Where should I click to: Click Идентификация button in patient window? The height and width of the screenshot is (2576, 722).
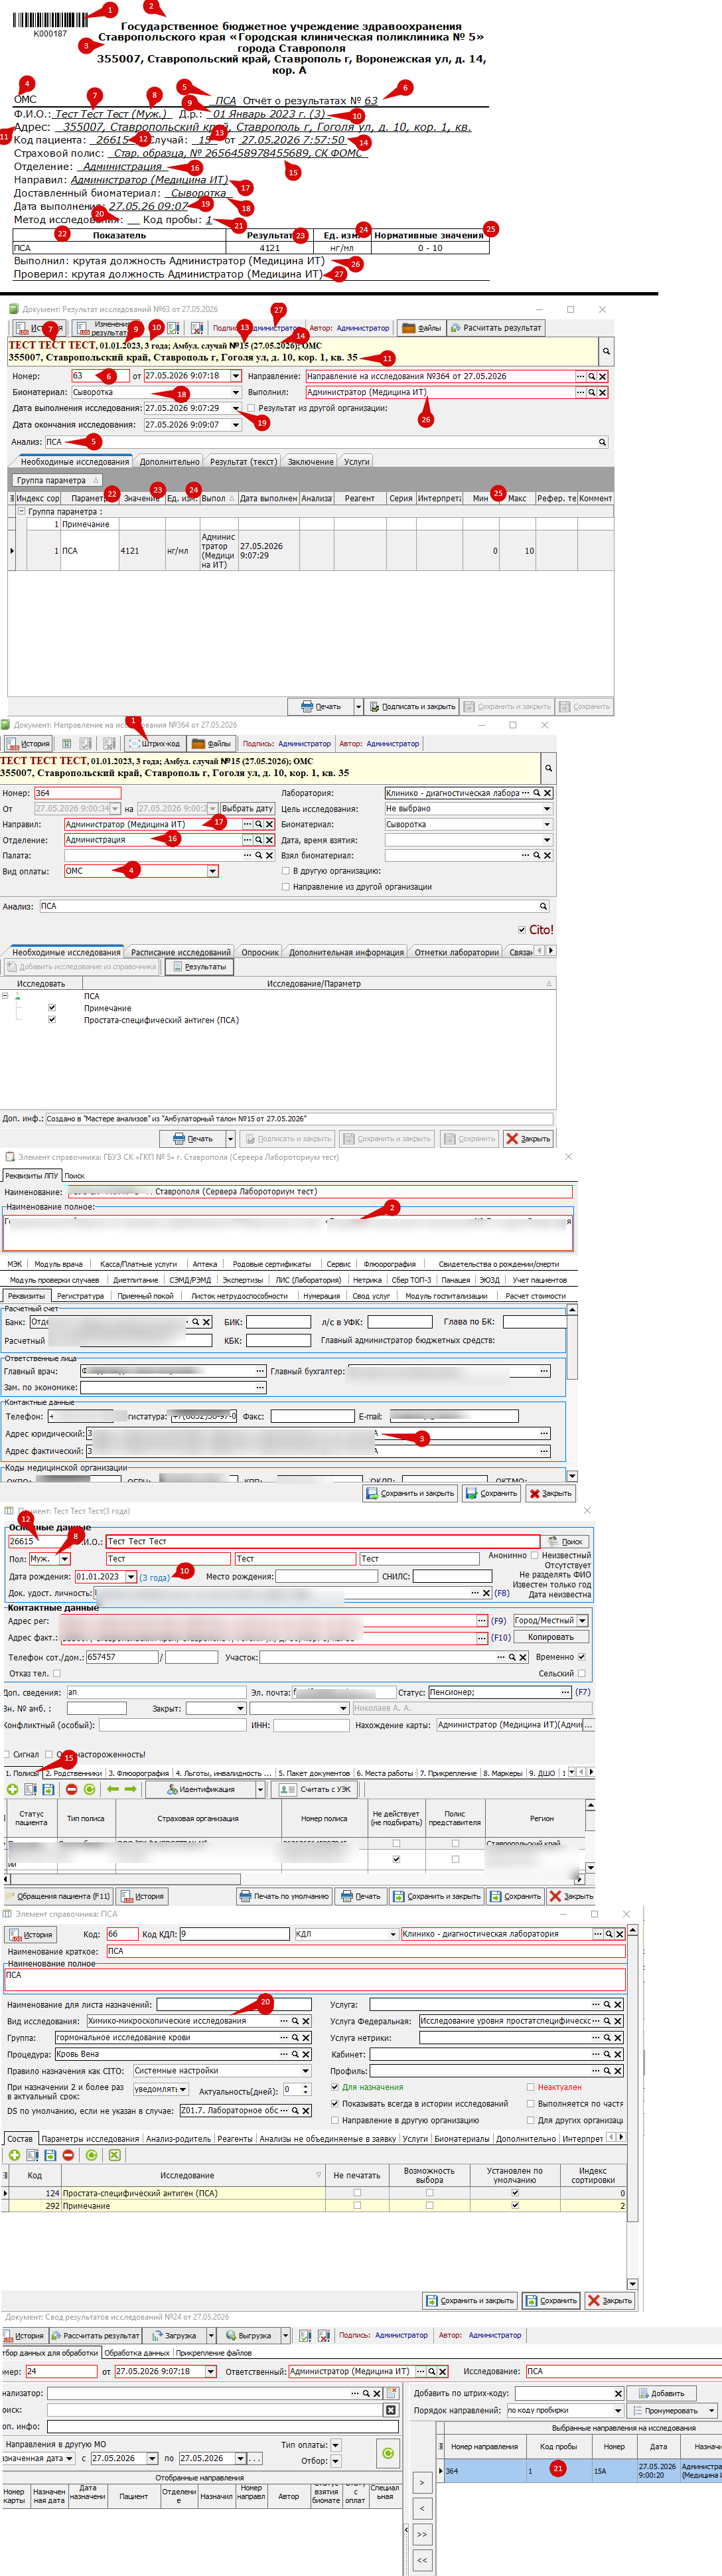tap(202, 1789)
